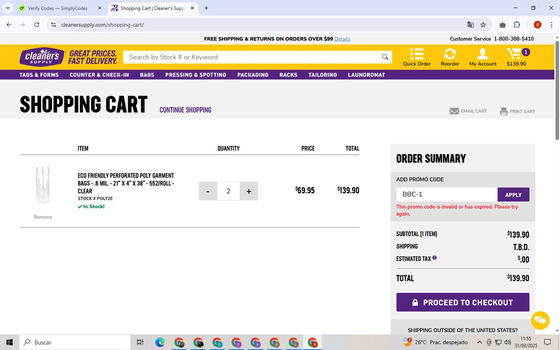560x350 pixels.
Task: Open the notification center icon
Action: pyautogui.click(x=547, y=342)
